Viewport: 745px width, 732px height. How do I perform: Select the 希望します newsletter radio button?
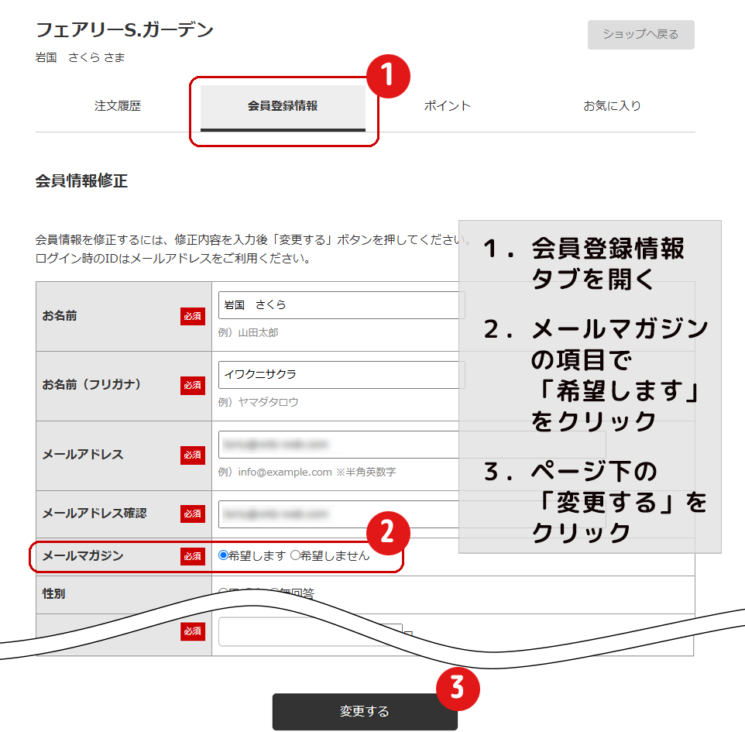(224, 555)
